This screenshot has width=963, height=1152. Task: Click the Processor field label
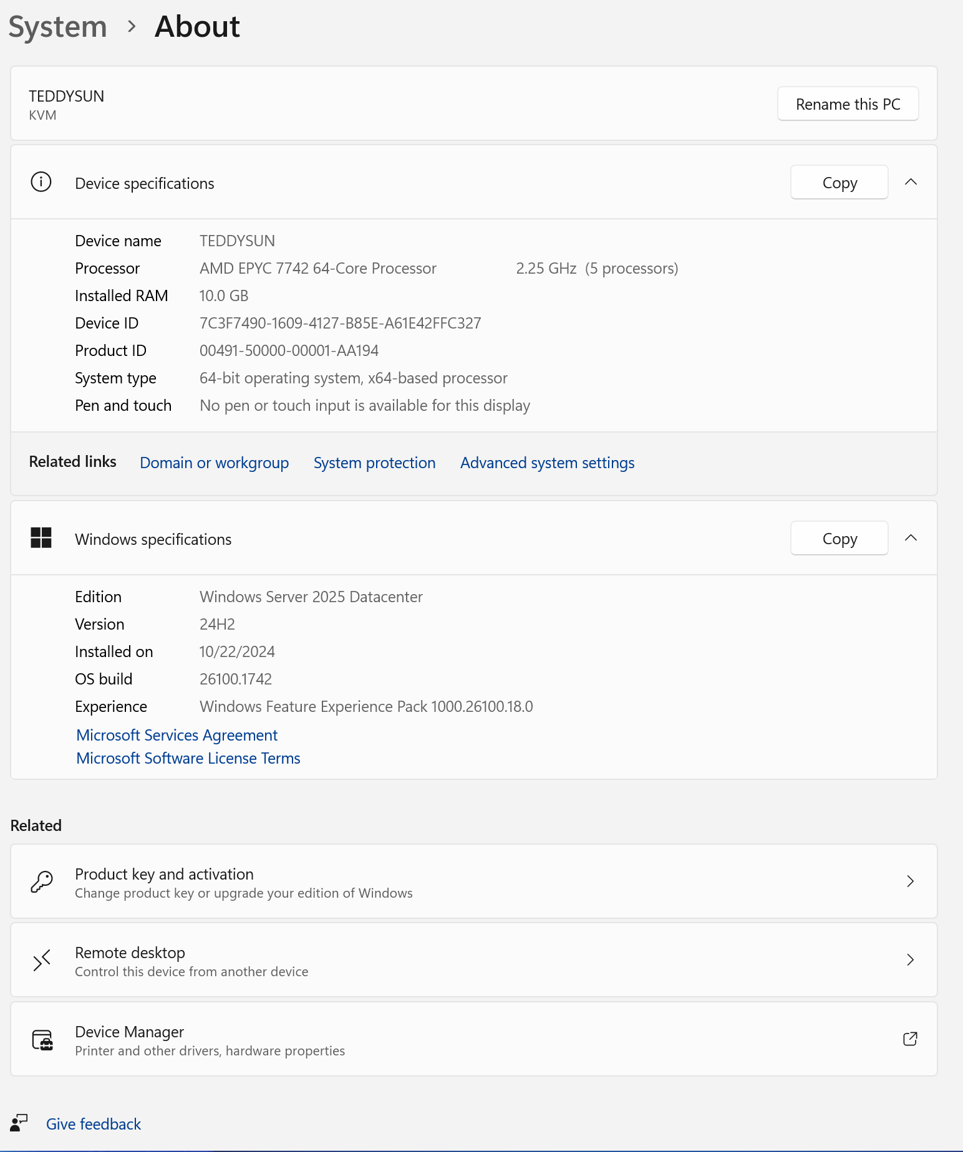click(107, 268)
